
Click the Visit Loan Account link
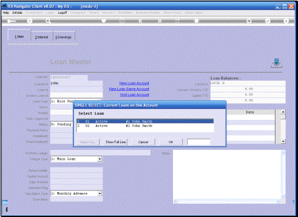click(x=134, y=95)
